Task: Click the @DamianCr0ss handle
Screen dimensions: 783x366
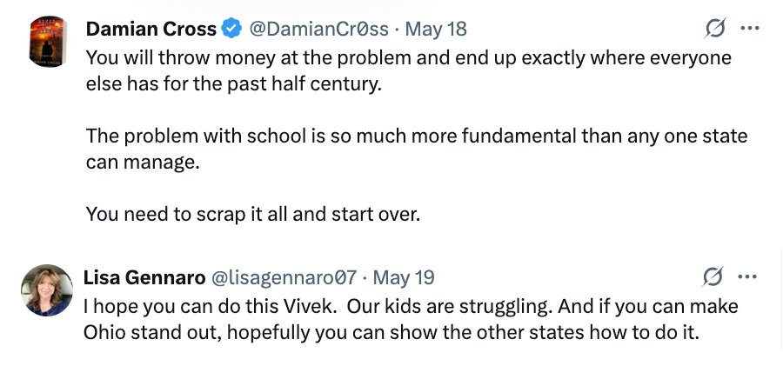Action: click(x=319, y=29)
